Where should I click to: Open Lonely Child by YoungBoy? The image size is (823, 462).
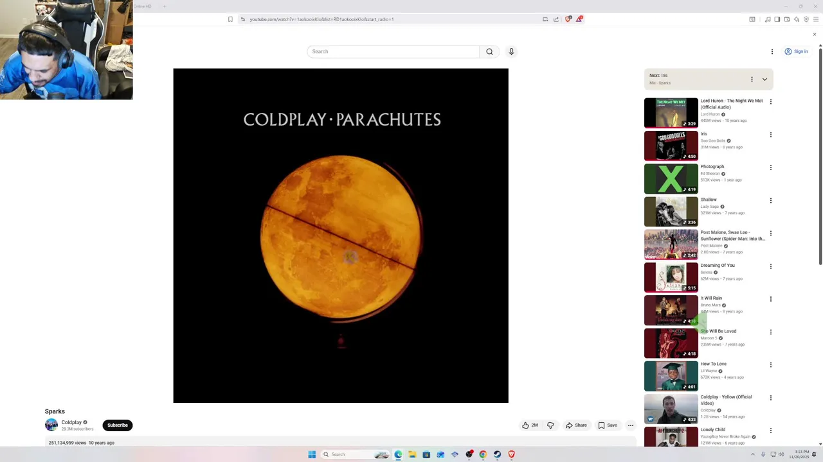[x=671, y=436]
